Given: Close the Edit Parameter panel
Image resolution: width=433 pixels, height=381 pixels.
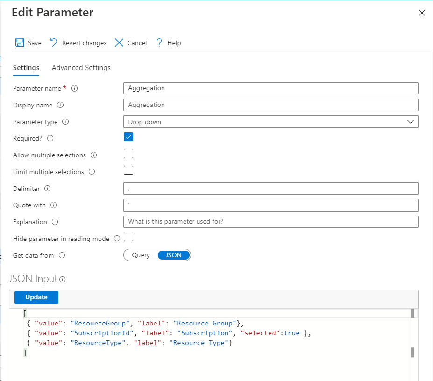Looking at the screenshot, I should [x=422, y=13].
